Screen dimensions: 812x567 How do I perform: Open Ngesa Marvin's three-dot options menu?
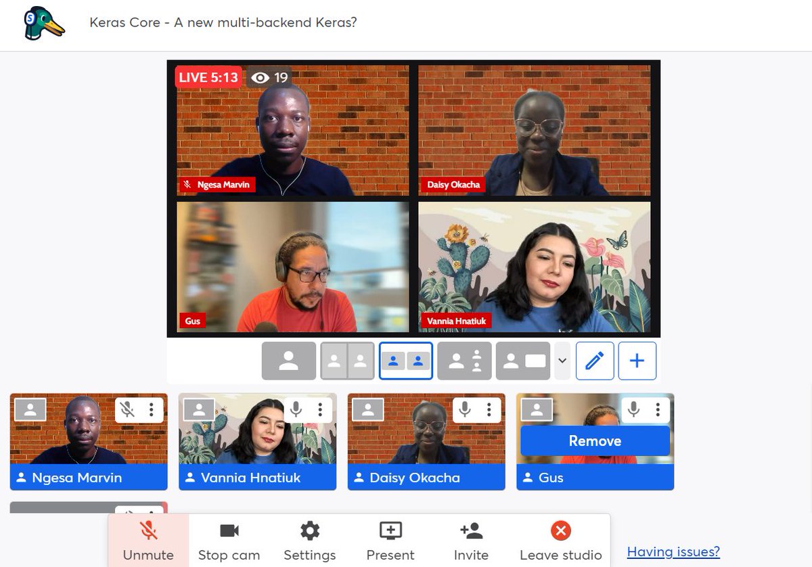[x=151, y=409]
